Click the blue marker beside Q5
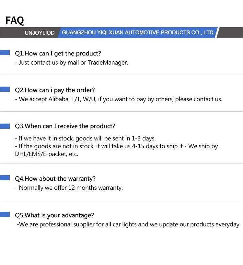 [x=5, y=215]
